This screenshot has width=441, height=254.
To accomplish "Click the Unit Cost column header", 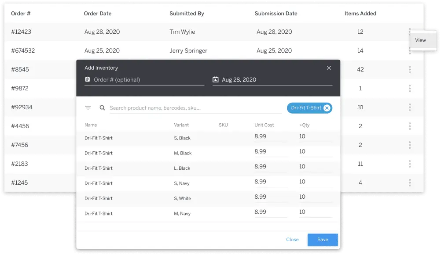I will [x=264, y=125].
